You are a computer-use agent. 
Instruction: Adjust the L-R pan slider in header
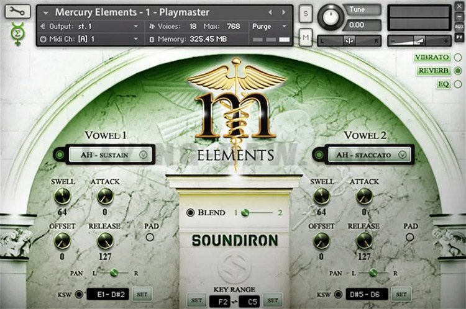(x=349, y=41)
